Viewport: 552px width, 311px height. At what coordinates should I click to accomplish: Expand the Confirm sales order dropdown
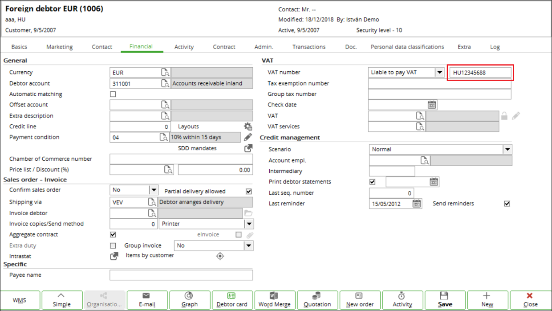(154, 190)
